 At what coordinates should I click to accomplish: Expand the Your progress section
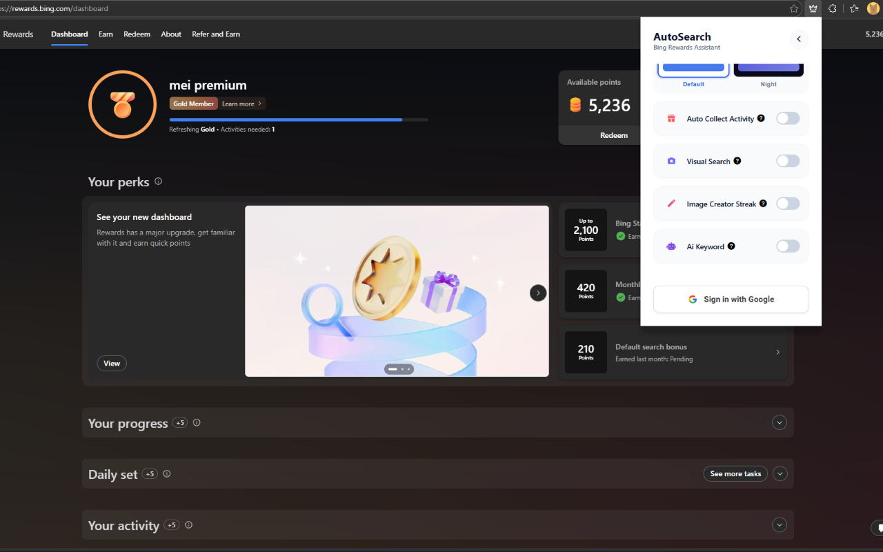click(x=780, y=422)
